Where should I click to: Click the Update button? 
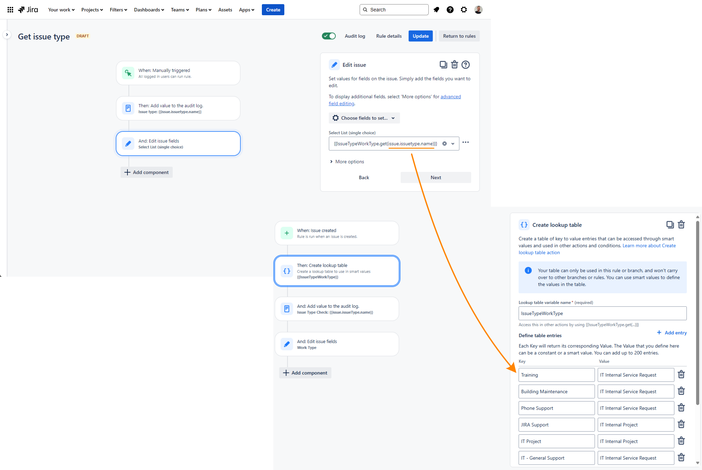420,36
